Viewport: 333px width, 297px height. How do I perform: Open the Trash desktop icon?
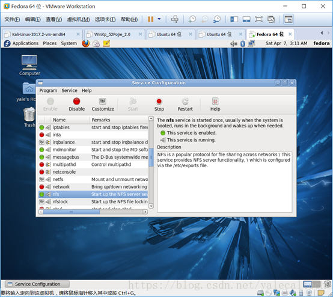29,117
